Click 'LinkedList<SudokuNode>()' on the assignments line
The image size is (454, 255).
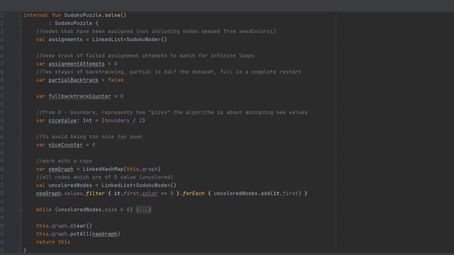[129, 40]
